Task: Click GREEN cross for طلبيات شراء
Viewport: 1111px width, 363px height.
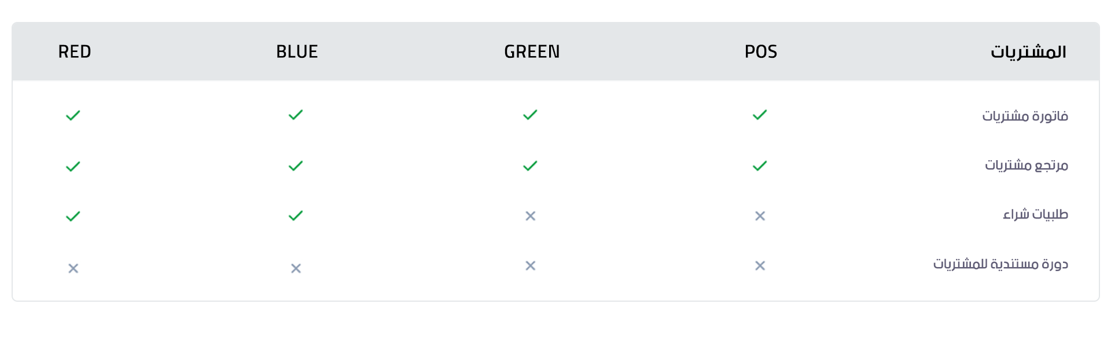Action: pos(530,216)
